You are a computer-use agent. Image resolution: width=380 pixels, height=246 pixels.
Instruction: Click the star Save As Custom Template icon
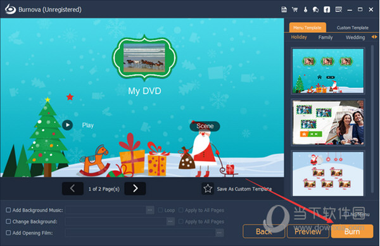pyautogui.click(x=208, y=188)
